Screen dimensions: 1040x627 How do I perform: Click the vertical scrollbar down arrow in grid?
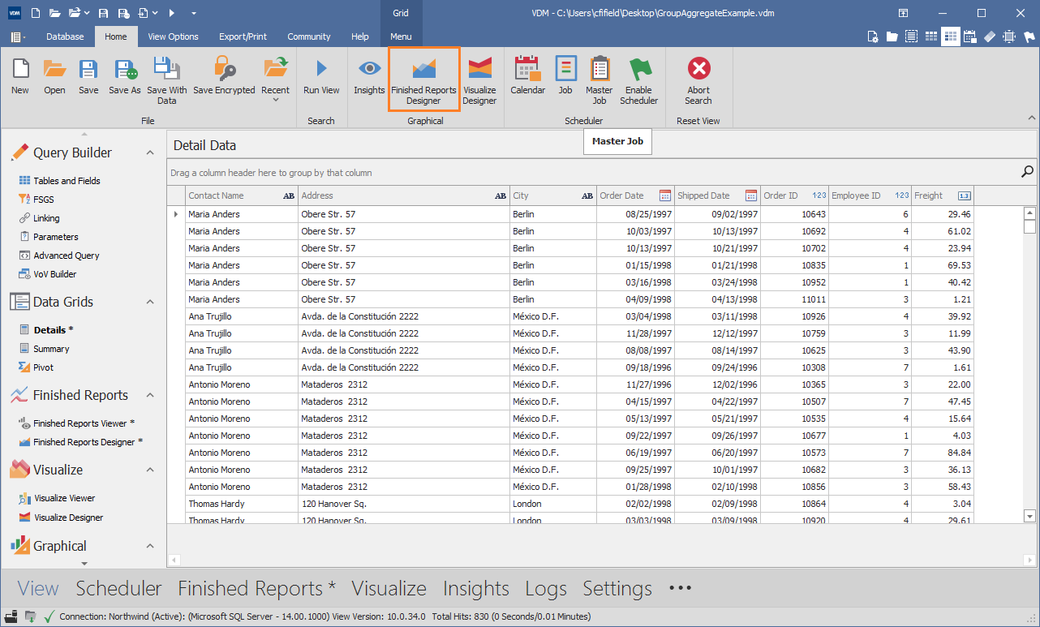1030,516
